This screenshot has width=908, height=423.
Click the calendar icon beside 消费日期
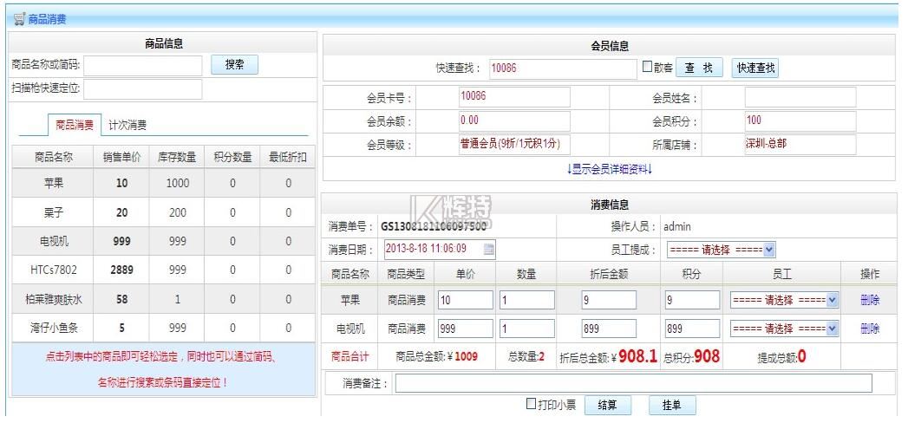pos(489,250)
